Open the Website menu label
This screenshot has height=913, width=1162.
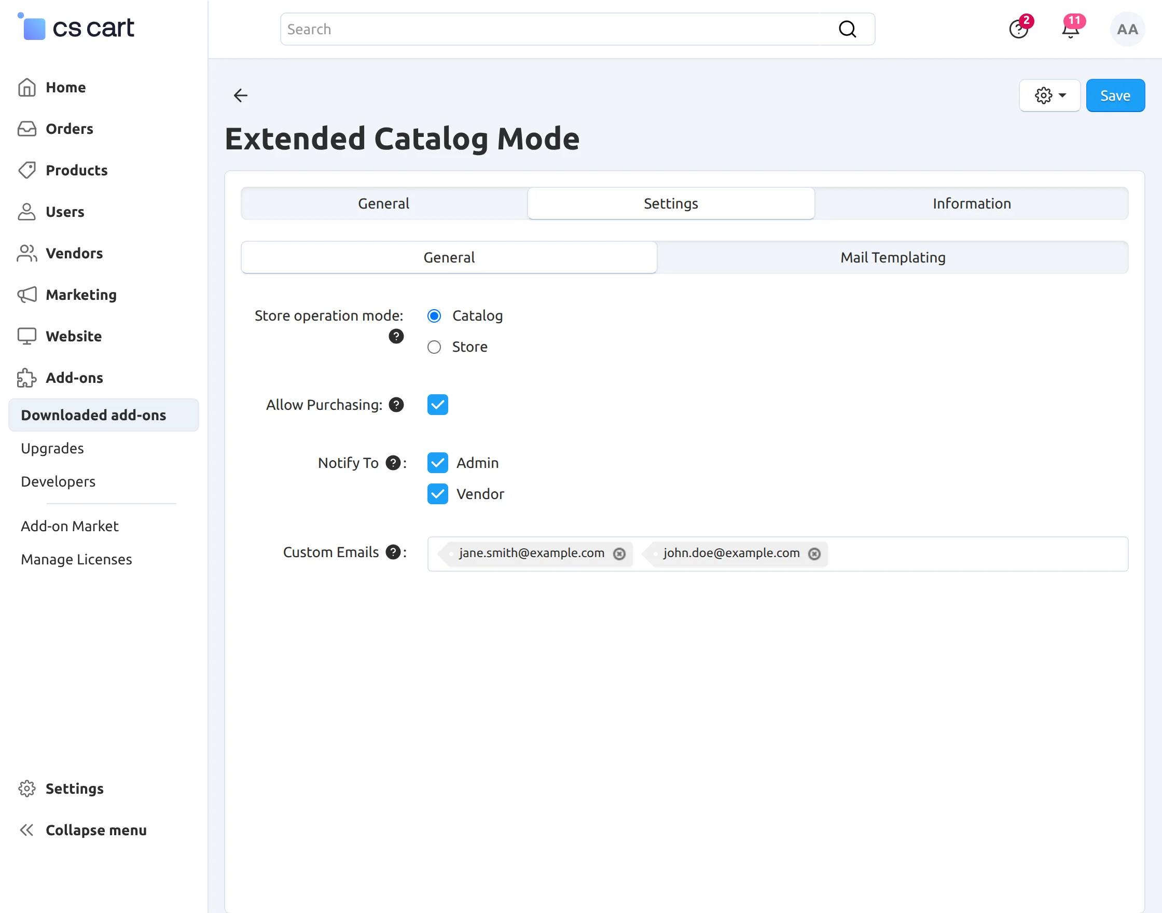tap(74, 336)
